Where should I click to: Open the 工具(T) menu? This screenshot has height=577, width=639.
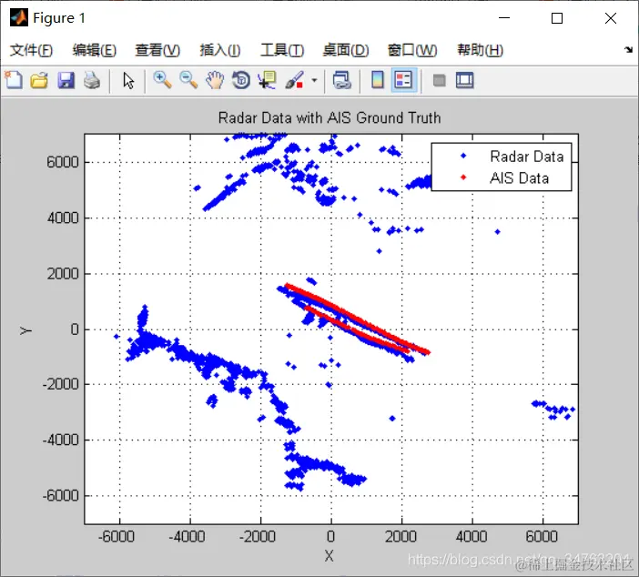[282, 50]
